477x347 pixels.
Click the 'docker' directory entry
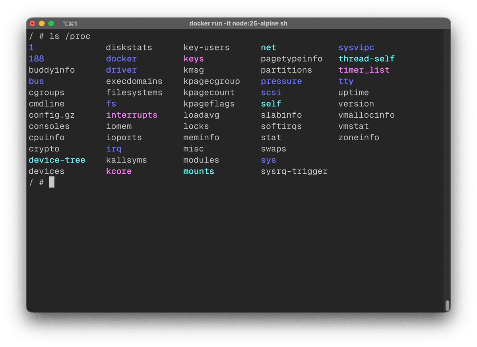point(121,59)
